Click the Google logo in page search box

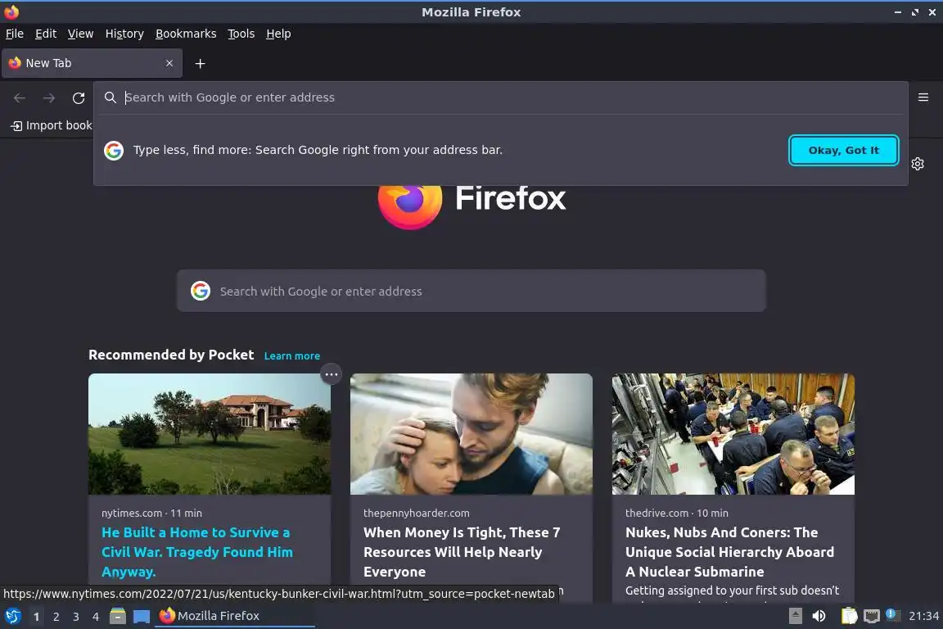coord(201,291)
